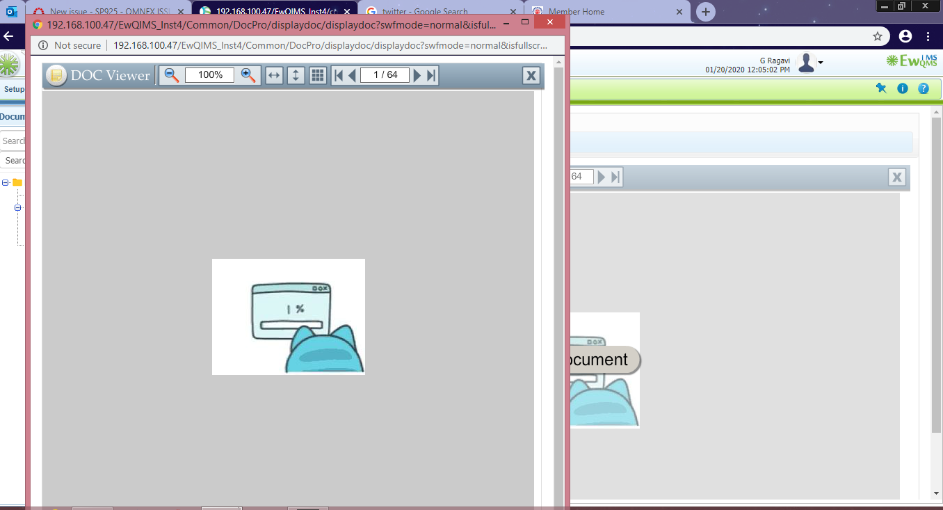Open G Ragavi user avatar dropdown

[x=809, y=63]
